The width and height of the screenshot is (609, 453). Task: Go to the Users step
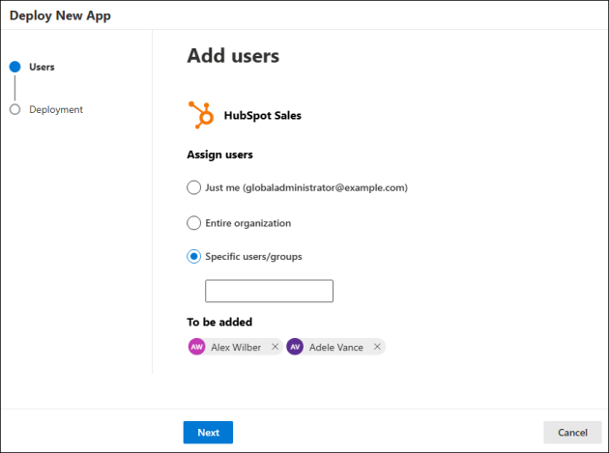(x=42, y=67)
